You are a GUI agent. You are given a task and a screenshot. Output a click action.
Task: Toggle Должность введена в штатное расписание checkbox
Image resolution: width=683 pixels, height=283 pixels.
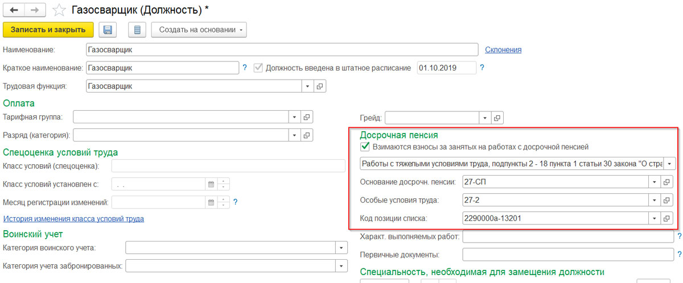(259, 68)
